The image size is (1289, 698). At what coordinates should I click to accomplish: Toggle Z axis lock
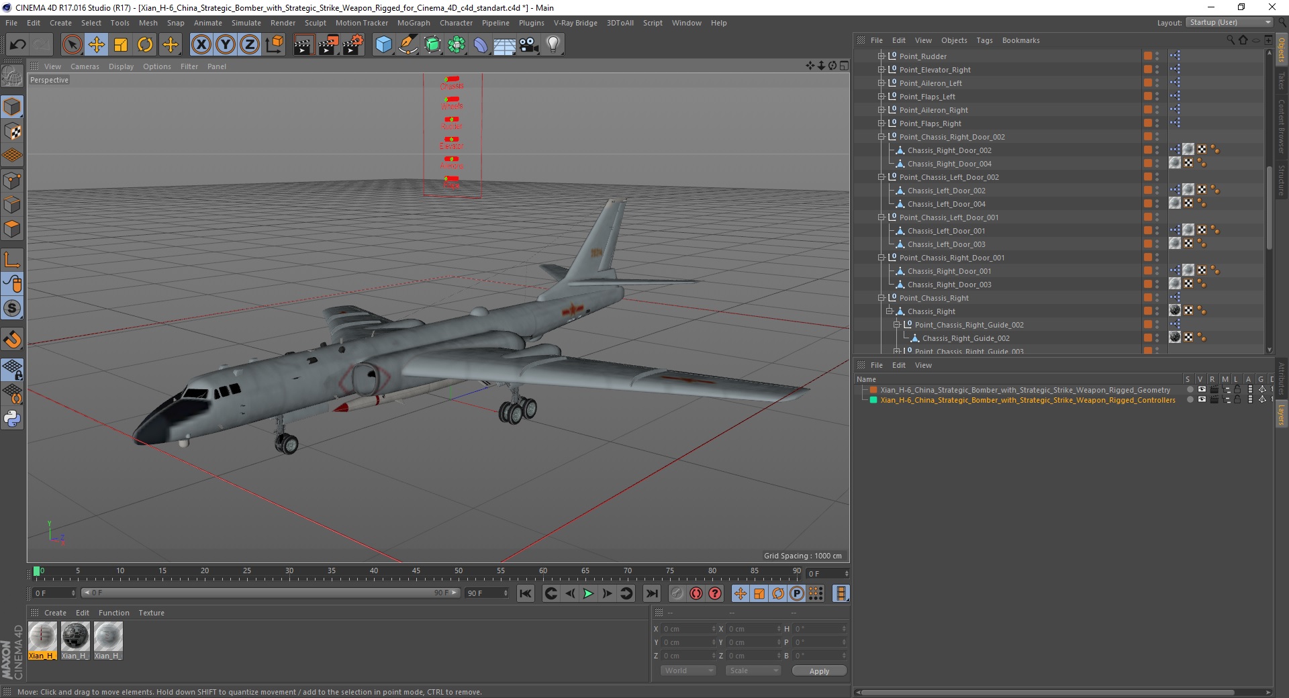click(249, 45)
